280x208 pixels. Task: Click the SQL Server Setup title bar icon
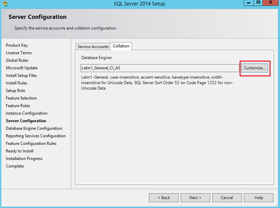pos(5,4)
